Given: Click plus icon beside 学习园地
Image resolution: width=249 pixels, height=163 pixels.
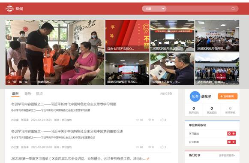Looking at the screenshot, I should [x=234, y=133].
